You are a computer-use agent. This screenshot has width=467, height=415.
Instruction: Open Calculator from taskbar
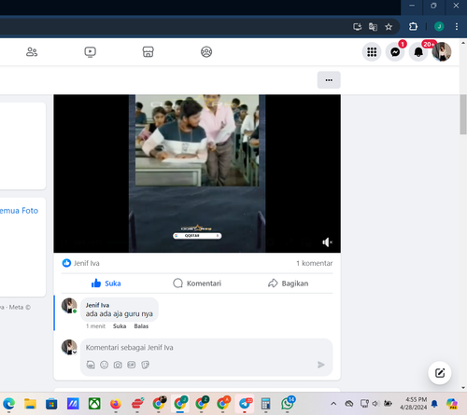(x=265, y=404)
